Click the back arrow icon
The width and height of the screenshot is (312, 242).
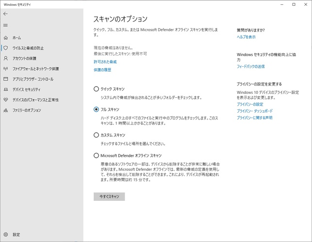tap(5, 14)
